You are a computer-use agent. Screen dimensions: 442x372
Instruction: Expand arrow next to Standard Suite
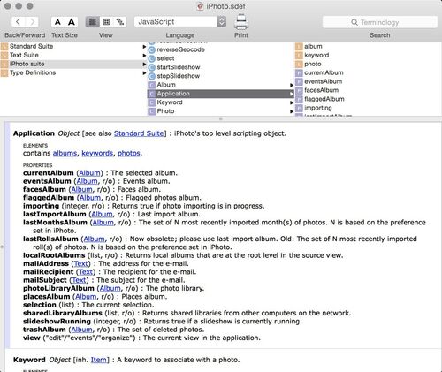144,47
